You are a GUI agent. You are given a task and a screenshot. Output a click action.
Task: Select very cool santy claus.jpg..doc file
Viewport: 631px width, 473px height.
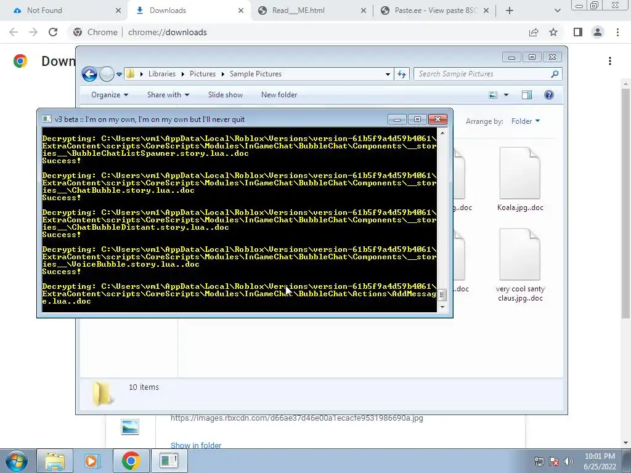[520, 265]
